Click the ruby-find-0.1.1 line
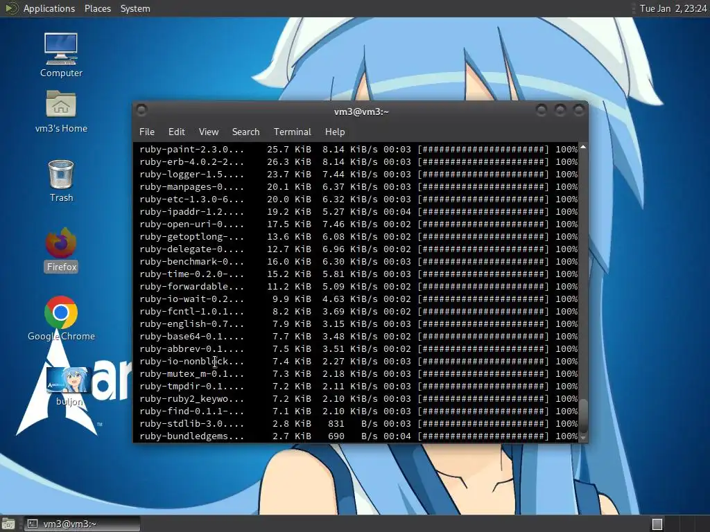This screenshot has height=532, width=710. [x=358, y=411]
